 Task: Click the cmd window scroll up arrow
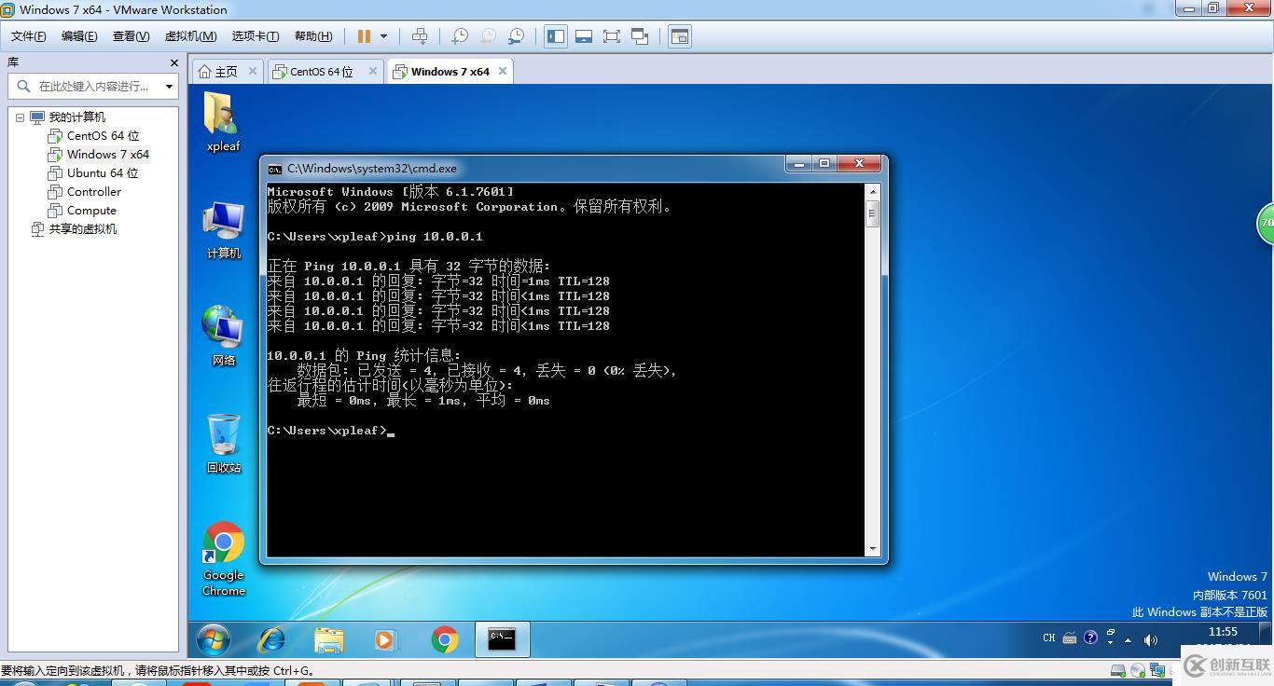873,191
